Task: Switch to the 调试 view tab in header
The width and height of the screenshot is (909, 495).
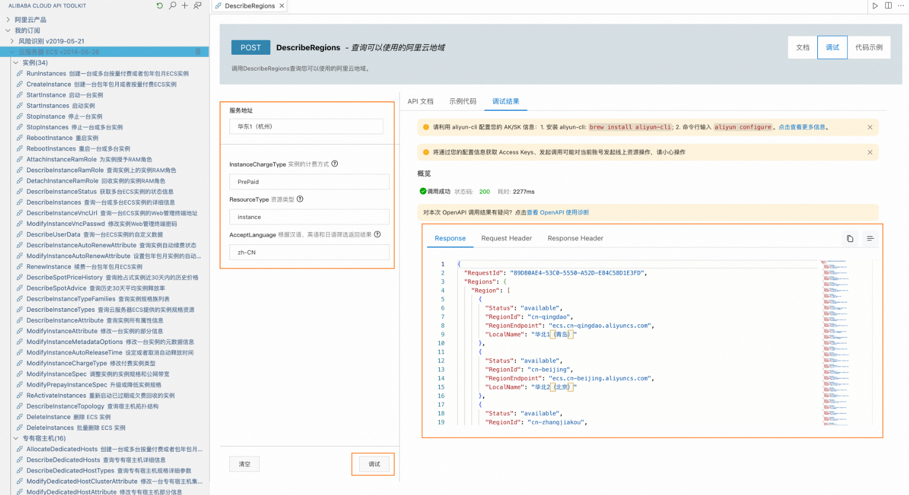Action: tap(832, 47)
